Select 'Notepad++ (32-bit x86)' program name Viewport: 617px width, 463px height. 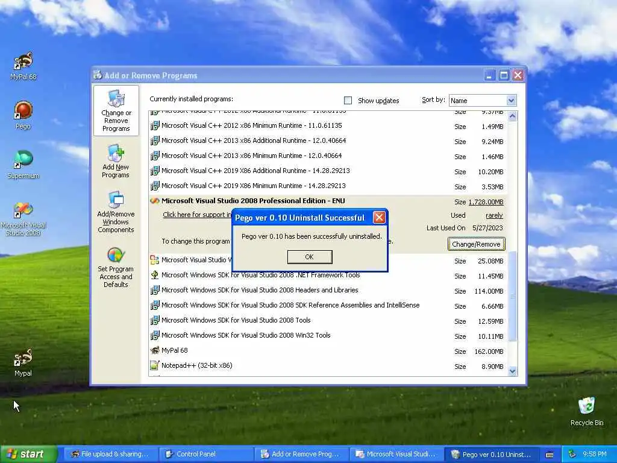point(197,365)
